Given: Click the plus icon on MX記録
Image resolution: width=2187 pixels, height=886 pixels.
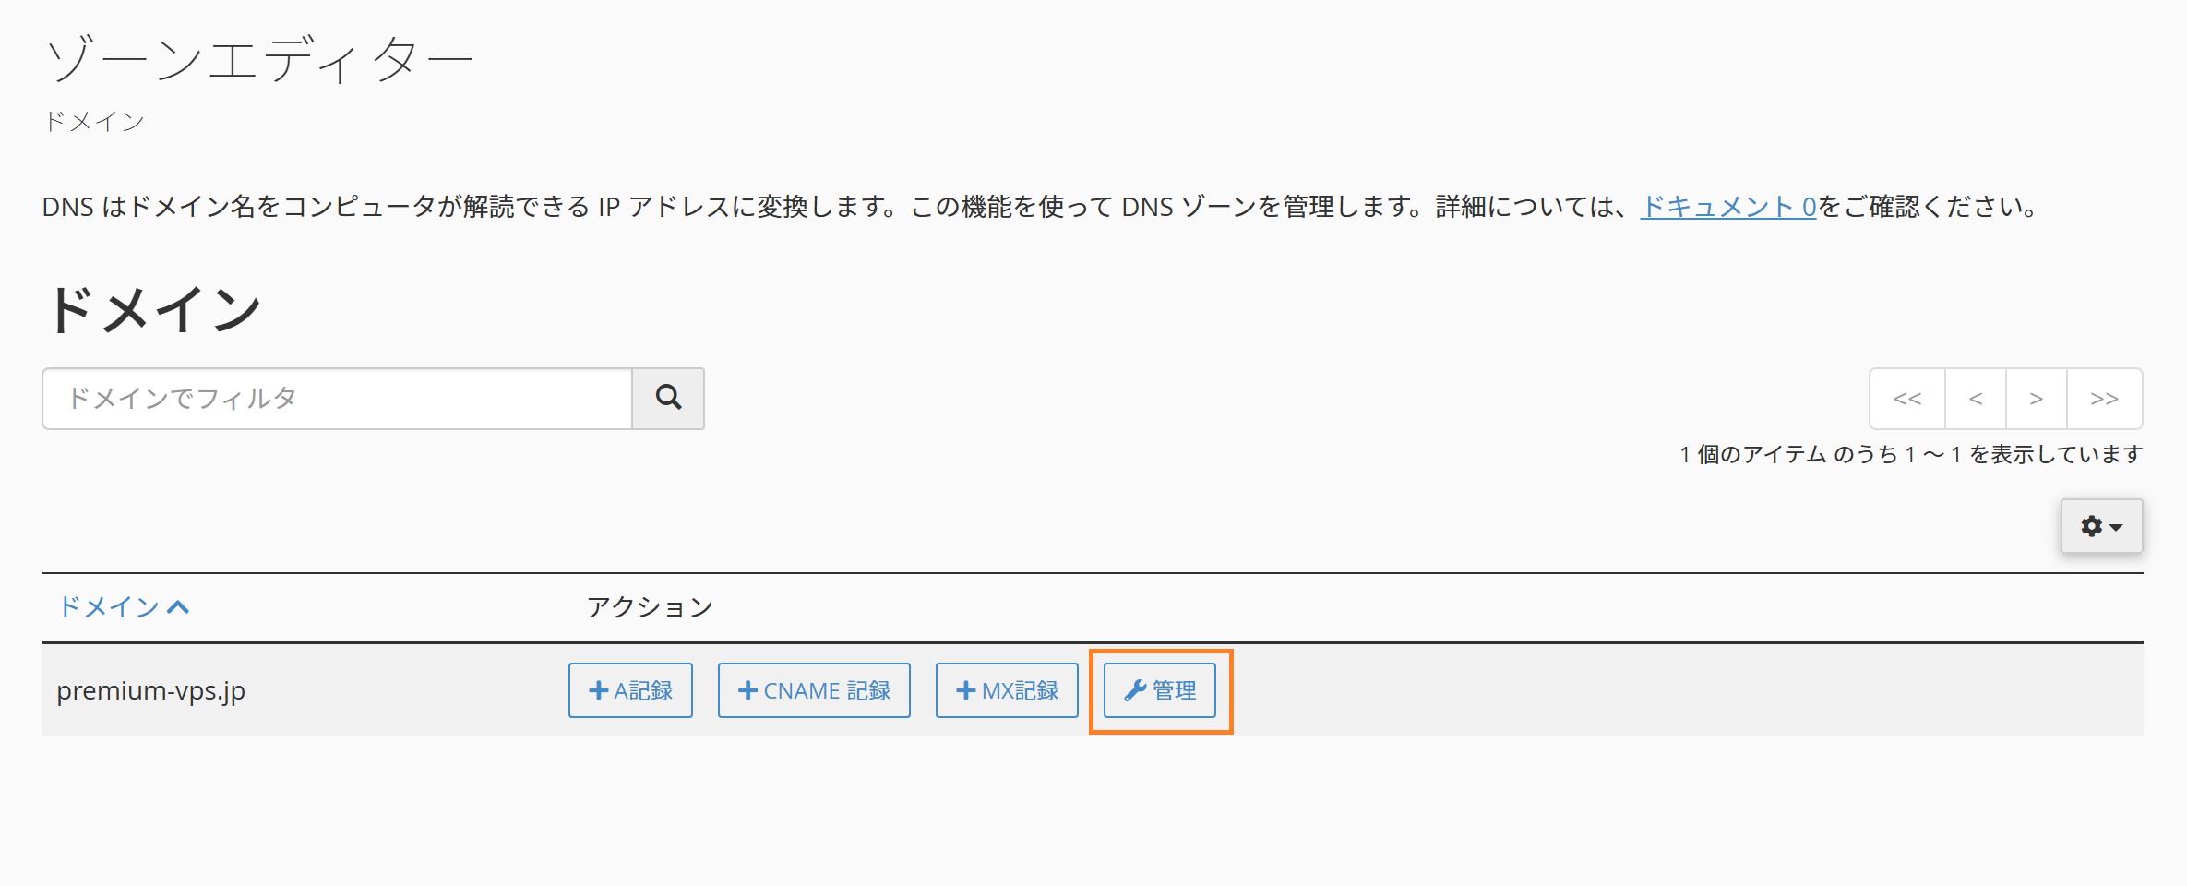Looking at the screenshot, I should pyautogui.click(x=966, y=690).
